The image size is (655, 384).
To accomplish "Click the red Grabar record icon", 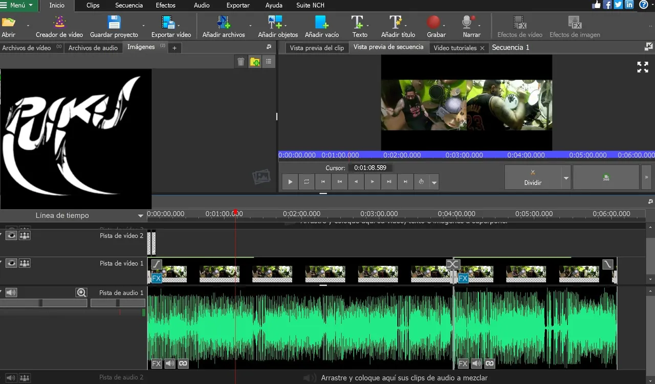I will click(433, 22).
